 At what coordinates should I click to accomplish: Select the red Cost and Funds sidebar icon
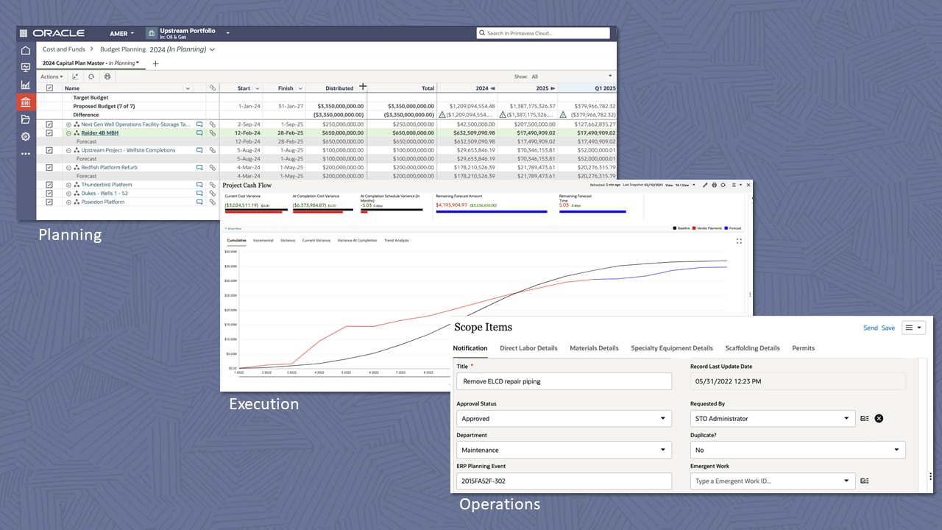[25, 102]
